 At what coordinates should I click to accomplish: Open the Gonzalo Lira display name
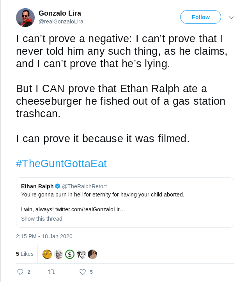60,13
